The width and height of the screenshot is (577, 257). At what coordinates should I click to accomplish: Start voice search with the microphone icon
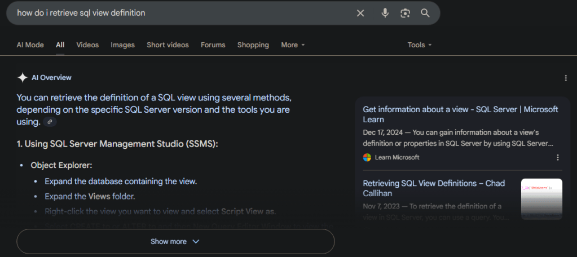tap(385, 13)
